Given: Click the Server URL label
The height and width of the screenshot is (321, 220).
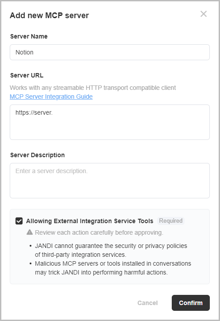Looking at the screenshot, I should pyautogui.click(x=27, y=75).
